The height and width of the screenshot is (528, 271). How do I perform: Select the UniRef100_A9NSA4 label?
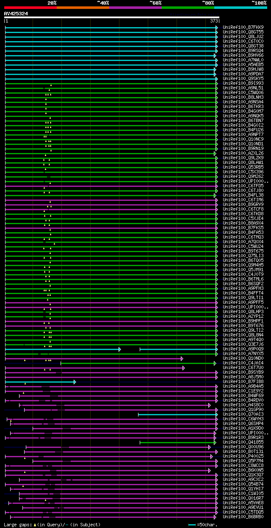pos(243,102)
